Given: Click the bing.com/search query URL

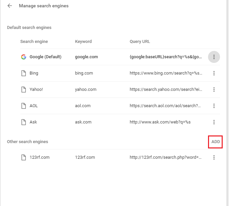Looking at the screenshot, I should point(166,73).
